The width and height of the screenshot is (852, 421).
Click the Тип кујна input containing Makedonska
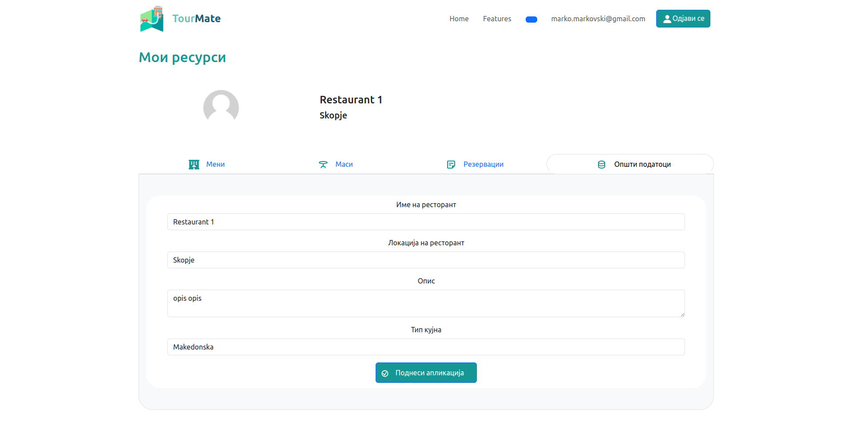coord(426,347)
